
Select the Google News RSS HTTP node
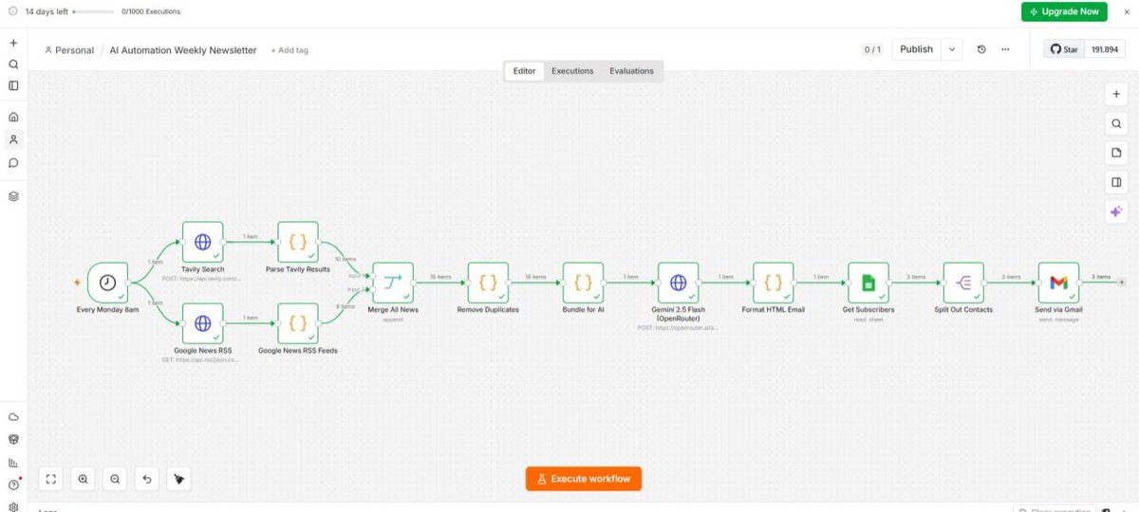[203, 323]
